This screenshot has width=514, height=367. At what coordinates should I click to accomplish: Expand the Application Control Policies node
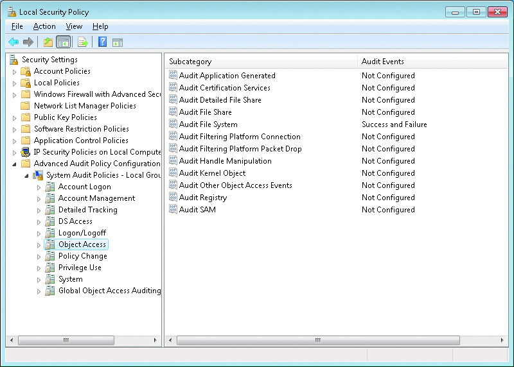click(x=14, y=141)
